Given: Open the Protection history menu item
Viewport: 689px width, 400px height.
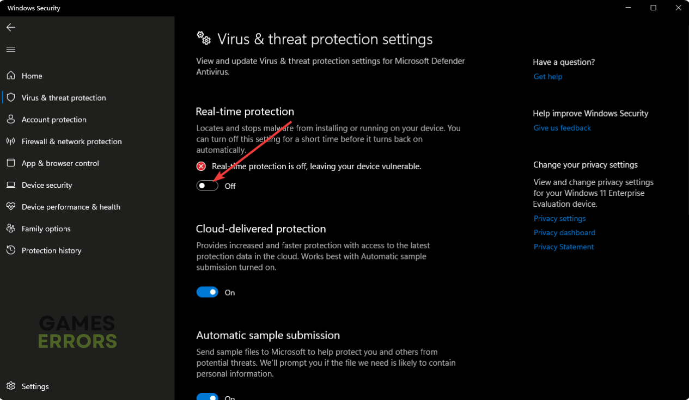Looking at the screenshot, I should (x=51, y=250).
